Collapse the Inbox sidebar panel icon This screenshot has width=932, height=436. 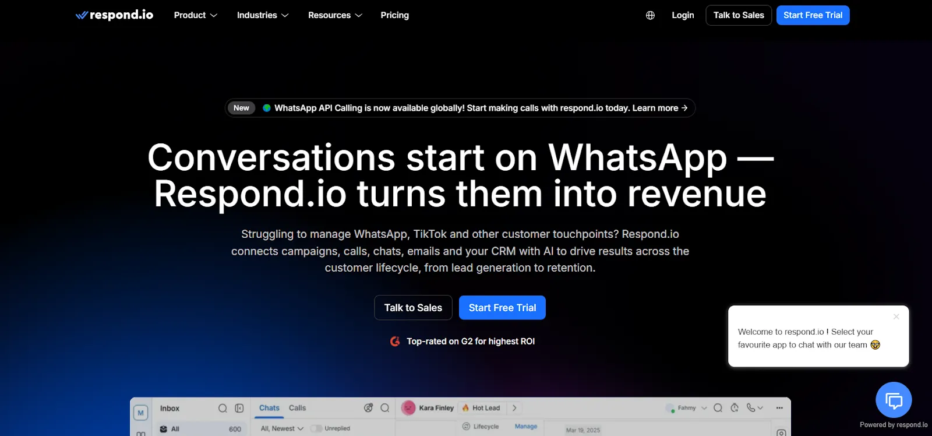(239, 408)
